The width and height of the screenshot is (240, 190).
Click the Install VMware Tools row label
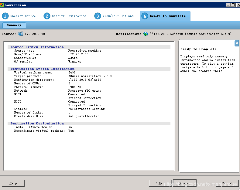(x=33, y=127)
